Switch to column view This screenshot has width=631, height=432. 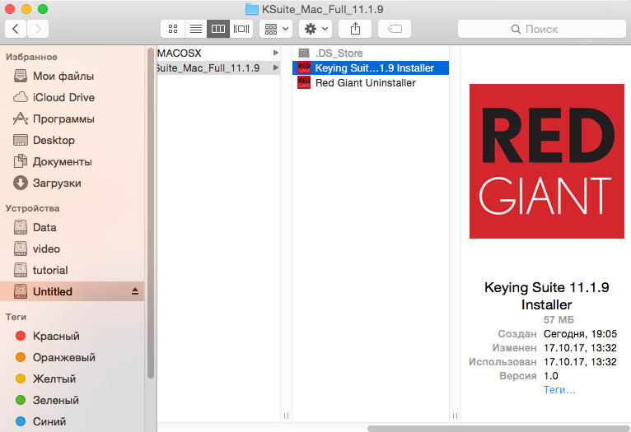coord(218,29)
